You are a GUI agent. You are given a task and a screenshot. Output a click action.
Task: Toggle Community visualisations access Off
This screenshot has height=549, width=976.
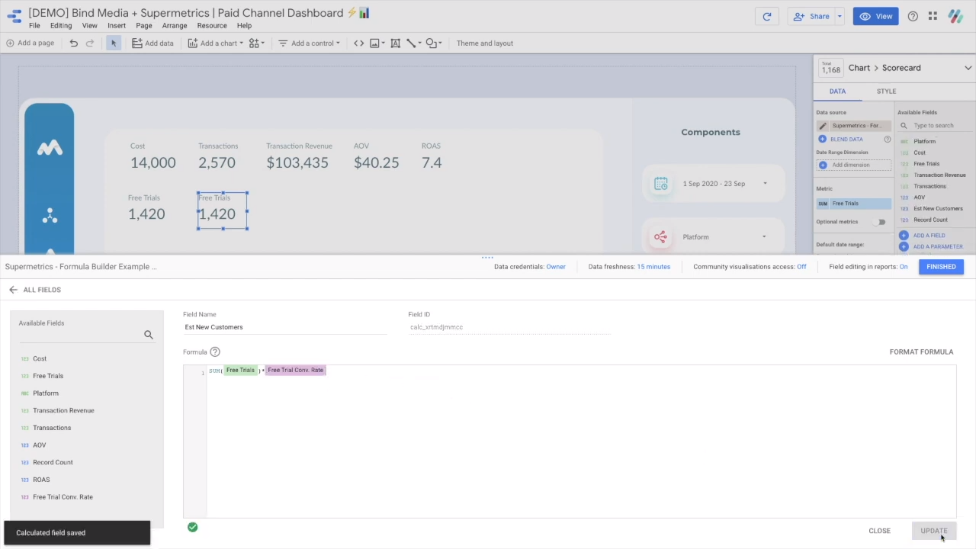pos(801,267)
